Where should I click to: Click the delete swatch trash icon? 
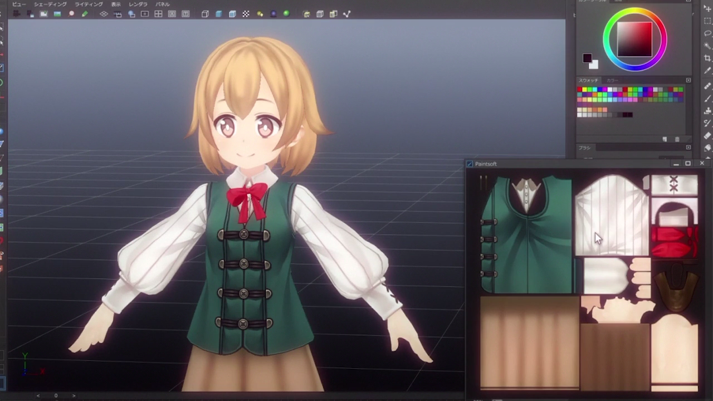click(x=677, y=139)
